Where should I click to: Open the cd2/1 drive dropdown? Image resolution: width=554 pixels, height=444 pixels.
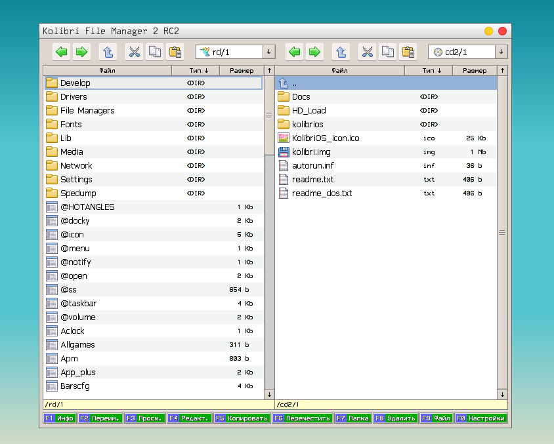pos(501,52)
